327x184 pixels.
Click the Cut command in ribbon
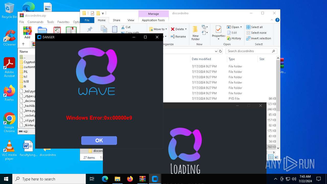click(x=126, y=27)
